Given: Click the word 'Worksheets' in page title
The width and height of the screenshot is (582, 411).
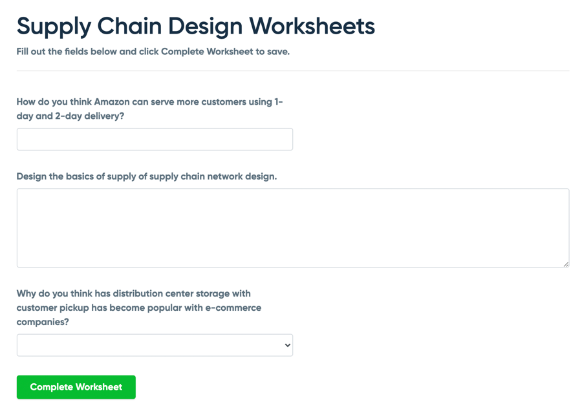Looking at the screenshot, I should click(x=312, y=26).
